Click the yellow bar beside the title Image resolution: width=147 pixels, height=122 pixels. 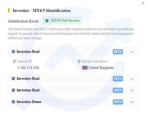pyautogui.click(x=9, y=10)
